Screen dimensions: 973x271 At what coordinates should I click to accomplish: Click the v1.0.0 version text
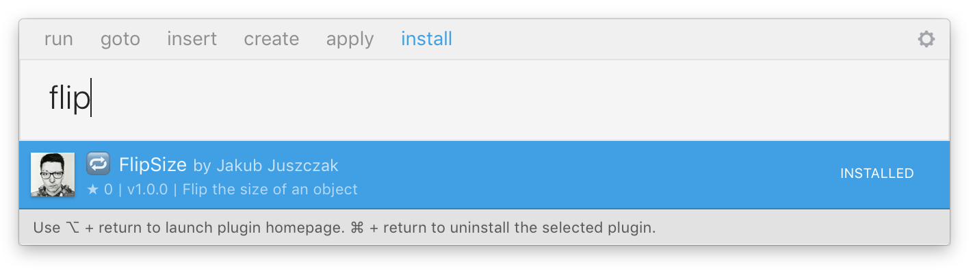tap(147, 190)
